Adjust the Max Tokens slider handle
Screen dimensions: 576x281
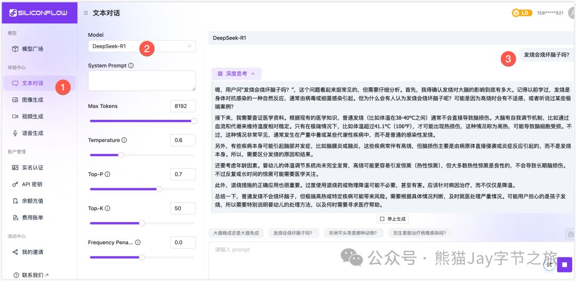point(194,121)
